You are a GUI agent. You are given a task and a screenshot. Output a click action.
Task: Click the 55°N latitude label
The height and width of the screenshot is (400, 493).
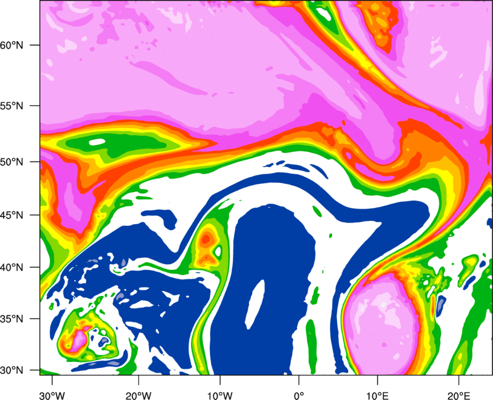pos(12,106)
